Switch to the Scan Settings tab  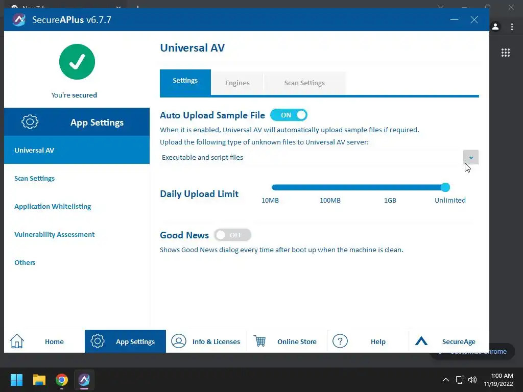304,83
